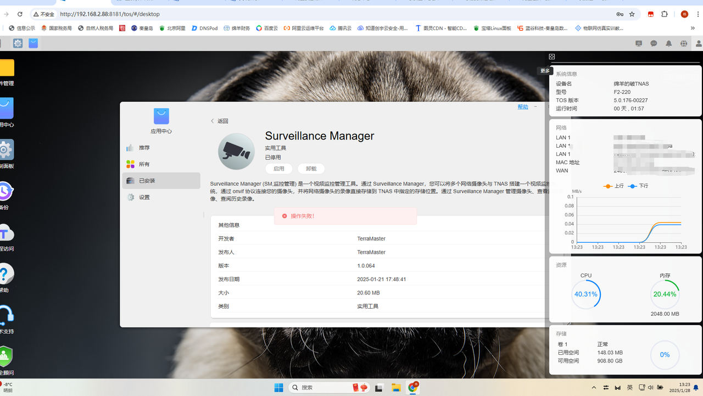This screenshot has height=396, width=703.
Task: Open the 帮助 link in the App Center
Action: tap(522, 107)
